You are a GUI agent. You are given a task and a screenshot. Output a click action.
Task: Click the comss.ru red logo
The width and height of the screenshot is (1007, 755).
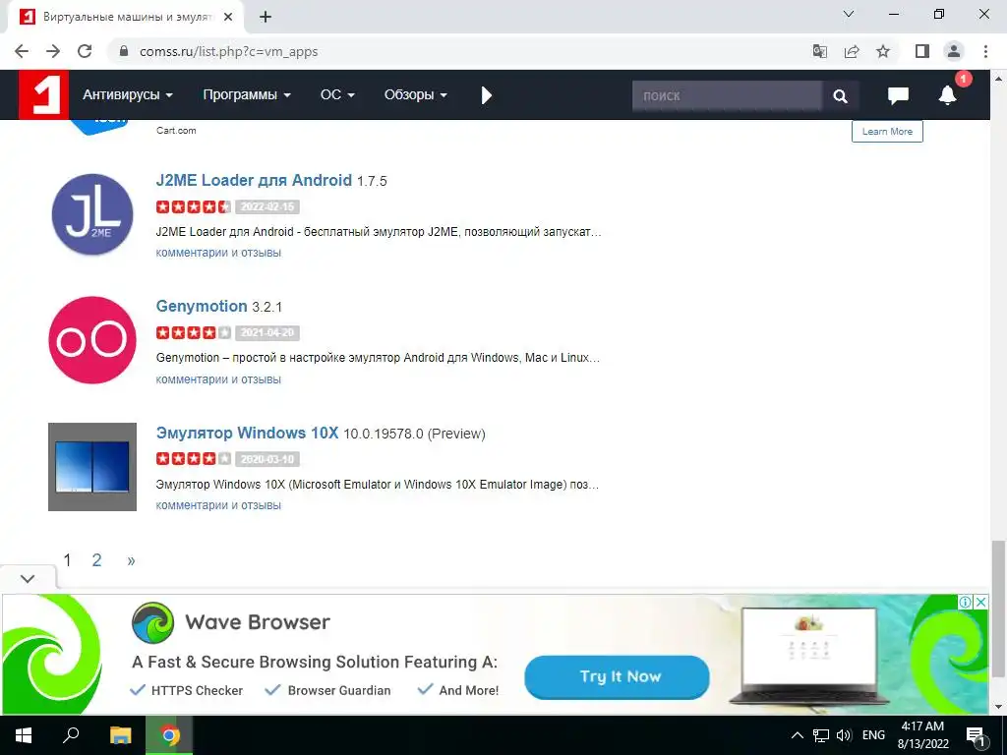(x=43, y=95)
